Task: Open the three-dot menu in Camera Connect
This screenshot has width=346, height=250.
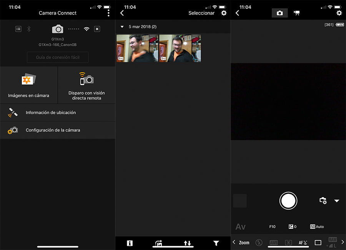Action: click(108, 13)
